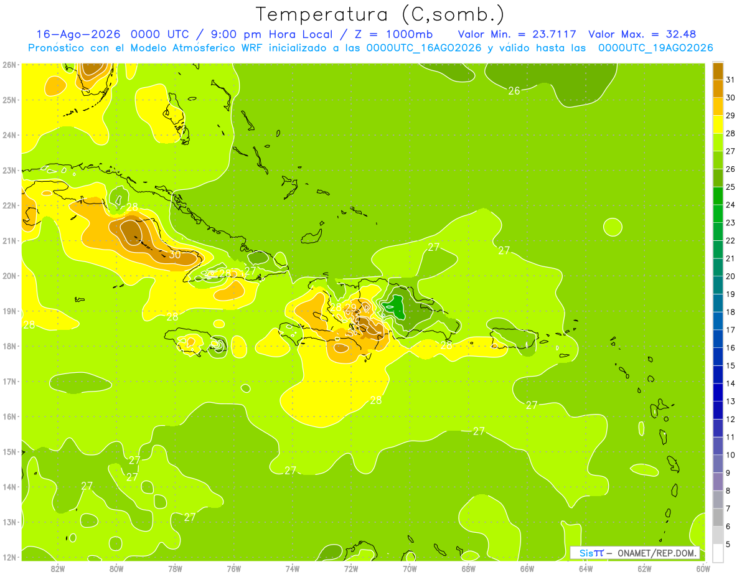Click the '12N' latitude axis label
Screen dimensions: 747x577
(9, 558)
